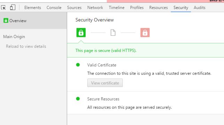Click the large green secure lock icon
The image size is (224, 125).
81,33
